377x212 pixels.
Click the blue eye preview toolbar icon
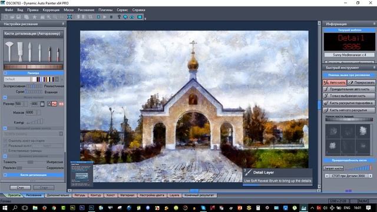132,17
